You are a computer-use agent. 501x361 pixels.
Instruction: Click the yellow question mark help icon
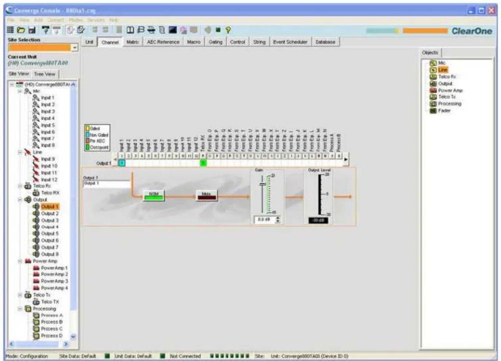[228, 30]
